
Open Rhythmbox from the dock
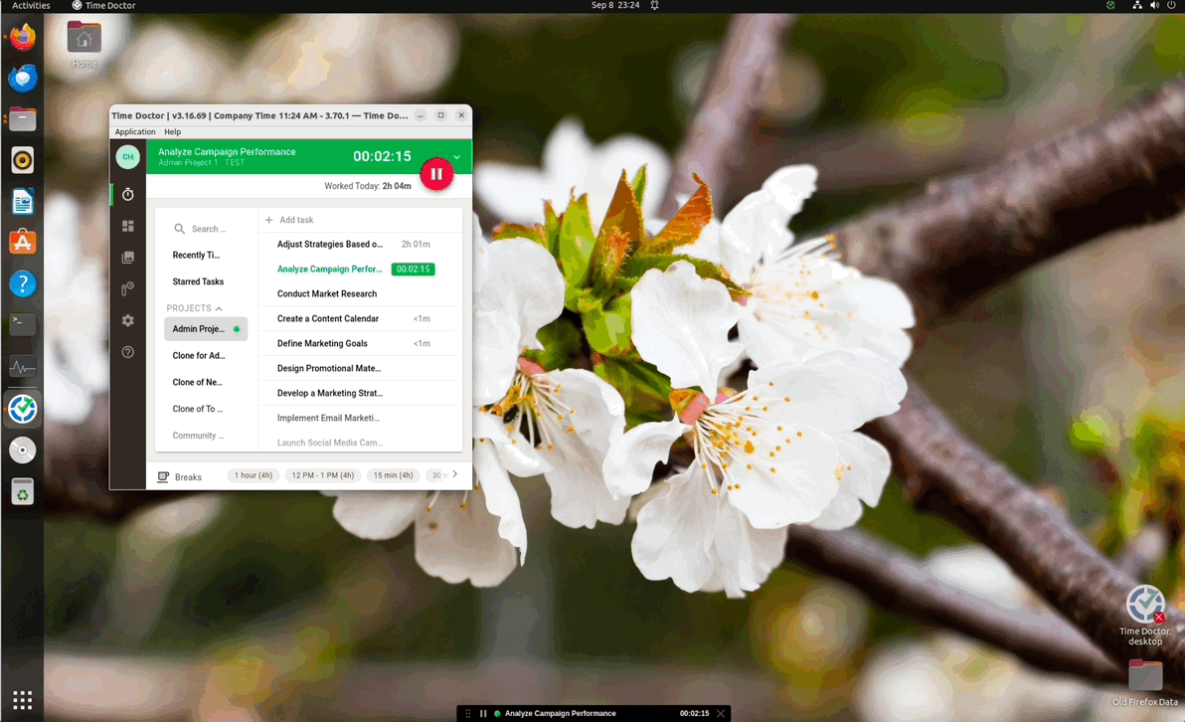click(23, 160)
